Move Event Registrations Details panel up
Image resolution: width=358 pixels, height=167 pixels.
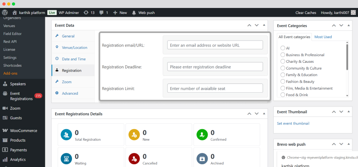coord(249,114)
